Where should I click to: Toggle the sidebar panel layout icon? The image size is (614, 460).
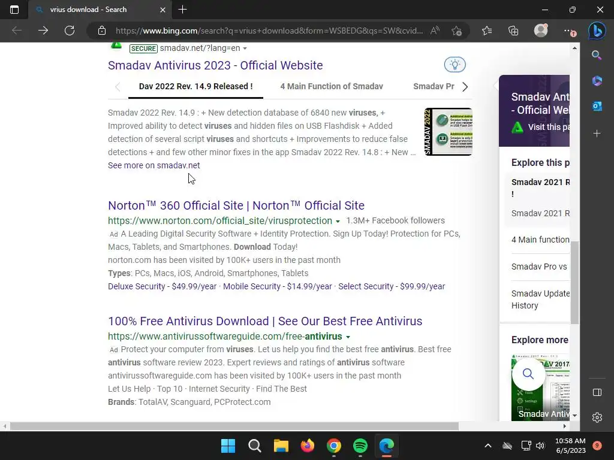click(597, 392)
